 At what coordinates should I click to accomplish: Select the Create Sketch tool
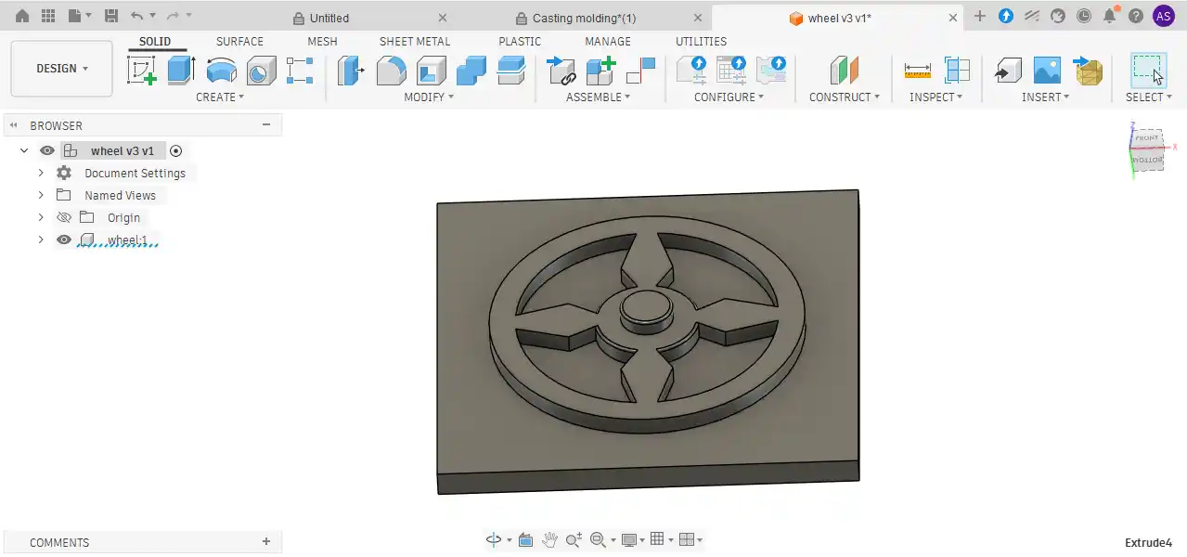click(142, 71)
